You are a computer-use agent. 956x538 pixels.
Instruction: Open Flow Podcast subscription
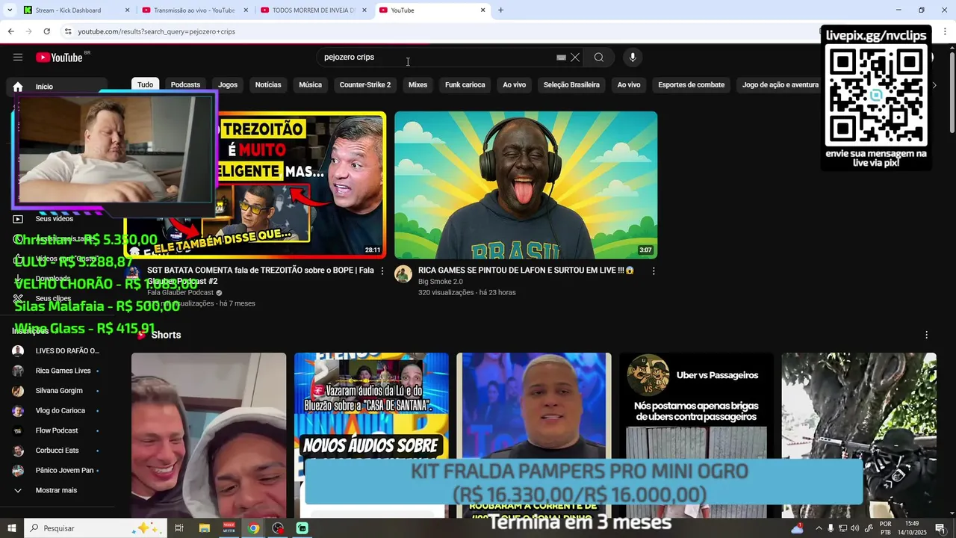point(58,430)
